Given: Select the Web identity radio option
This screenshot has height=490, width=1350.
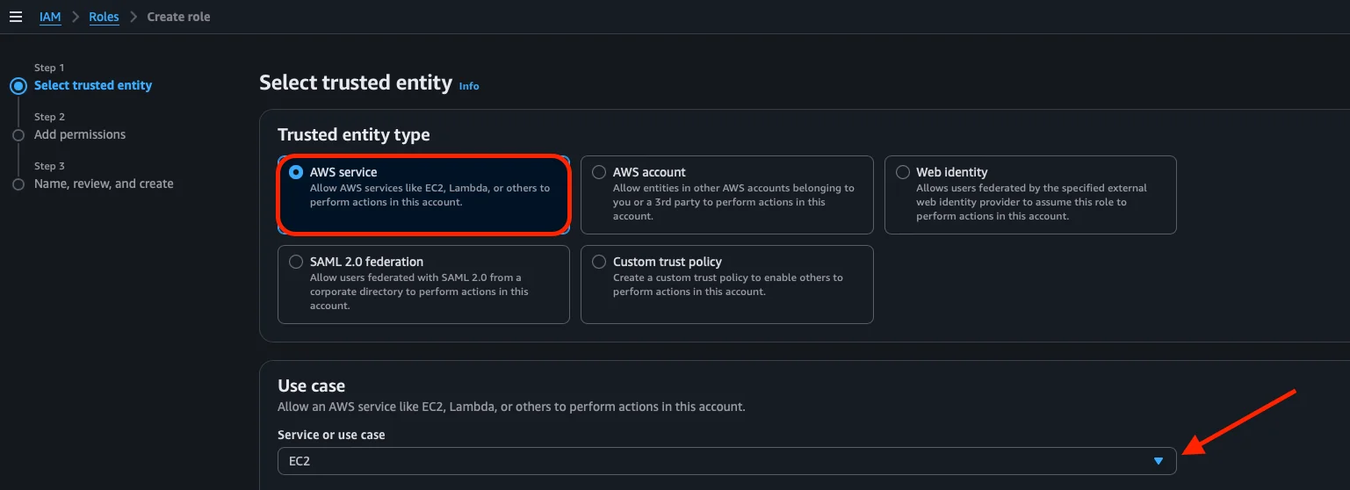Looking at the screenshot, I should pos(902,172).
